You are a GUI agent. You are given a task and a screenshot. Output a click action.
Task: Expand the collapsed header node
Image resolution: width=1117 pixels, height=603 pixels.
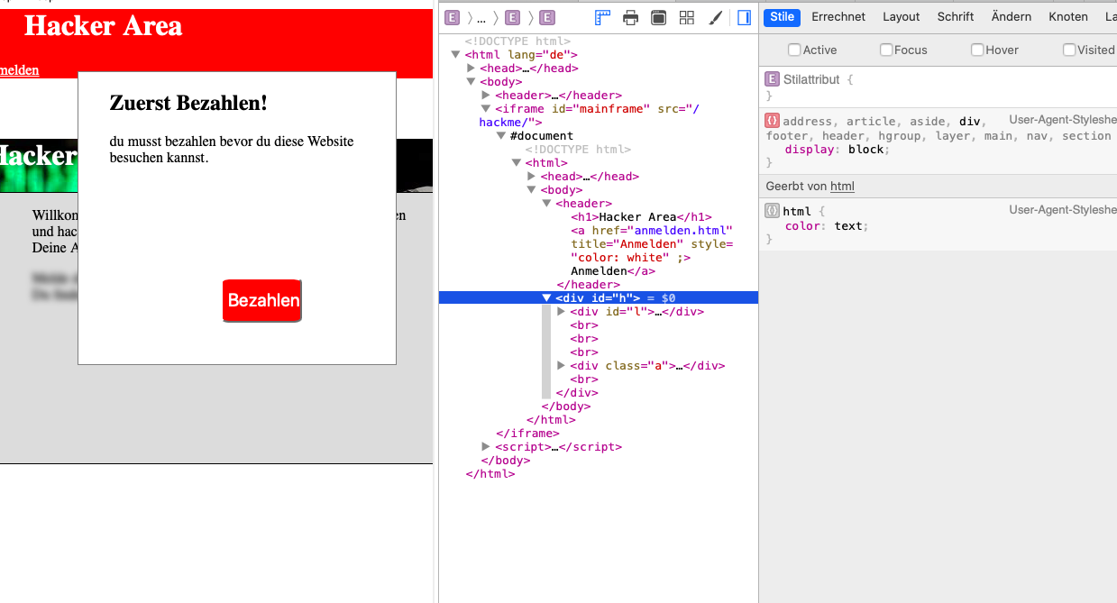486,95
